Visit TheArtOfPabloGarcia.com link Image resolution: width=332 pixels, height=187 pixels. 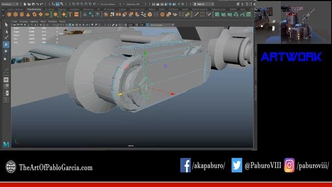(x=56, y=167)
